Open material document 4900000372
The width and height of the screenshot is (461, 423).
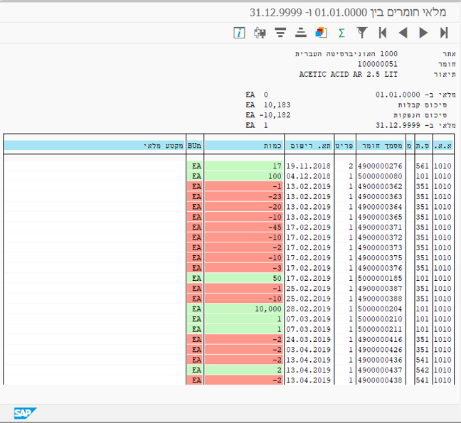coord(380,237)
